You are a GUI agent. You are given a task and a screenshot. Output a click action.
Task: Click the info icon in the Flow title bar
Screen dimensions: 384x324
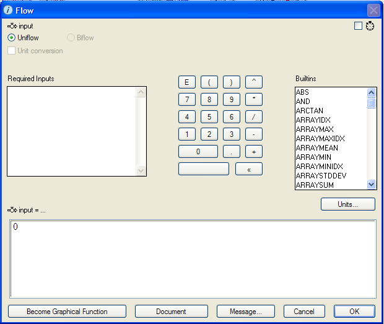pyautogui.click(x=8, y=11)
